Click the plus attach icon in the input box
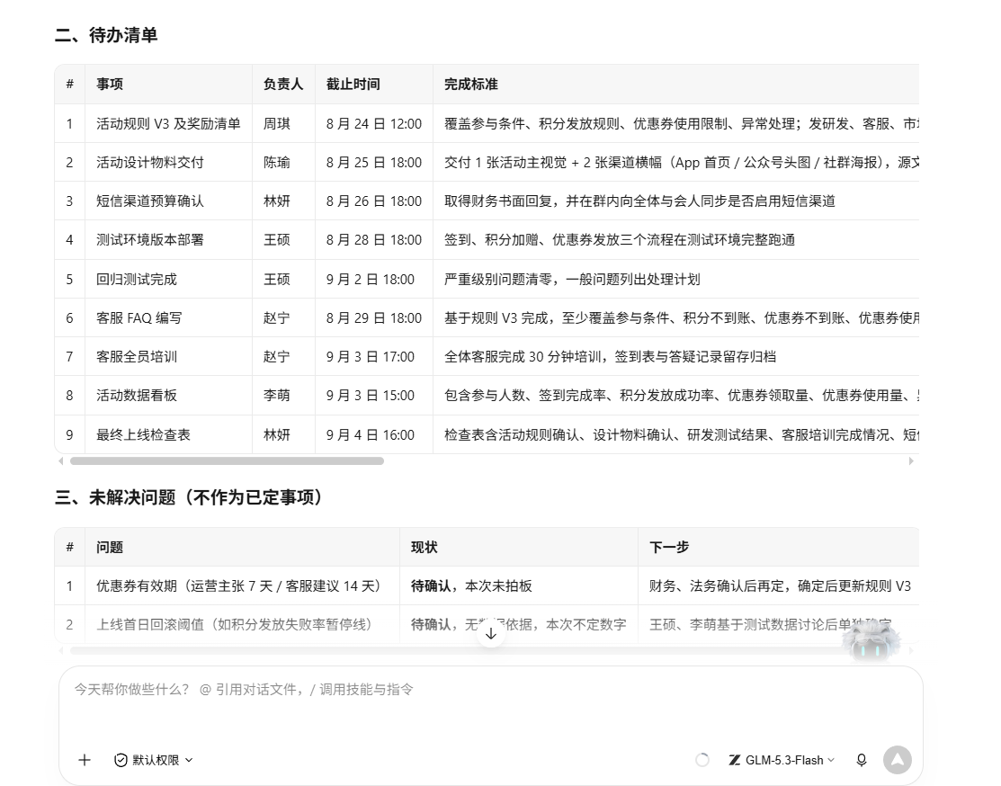The image size is (1001, 786). (x=85, y=760)
